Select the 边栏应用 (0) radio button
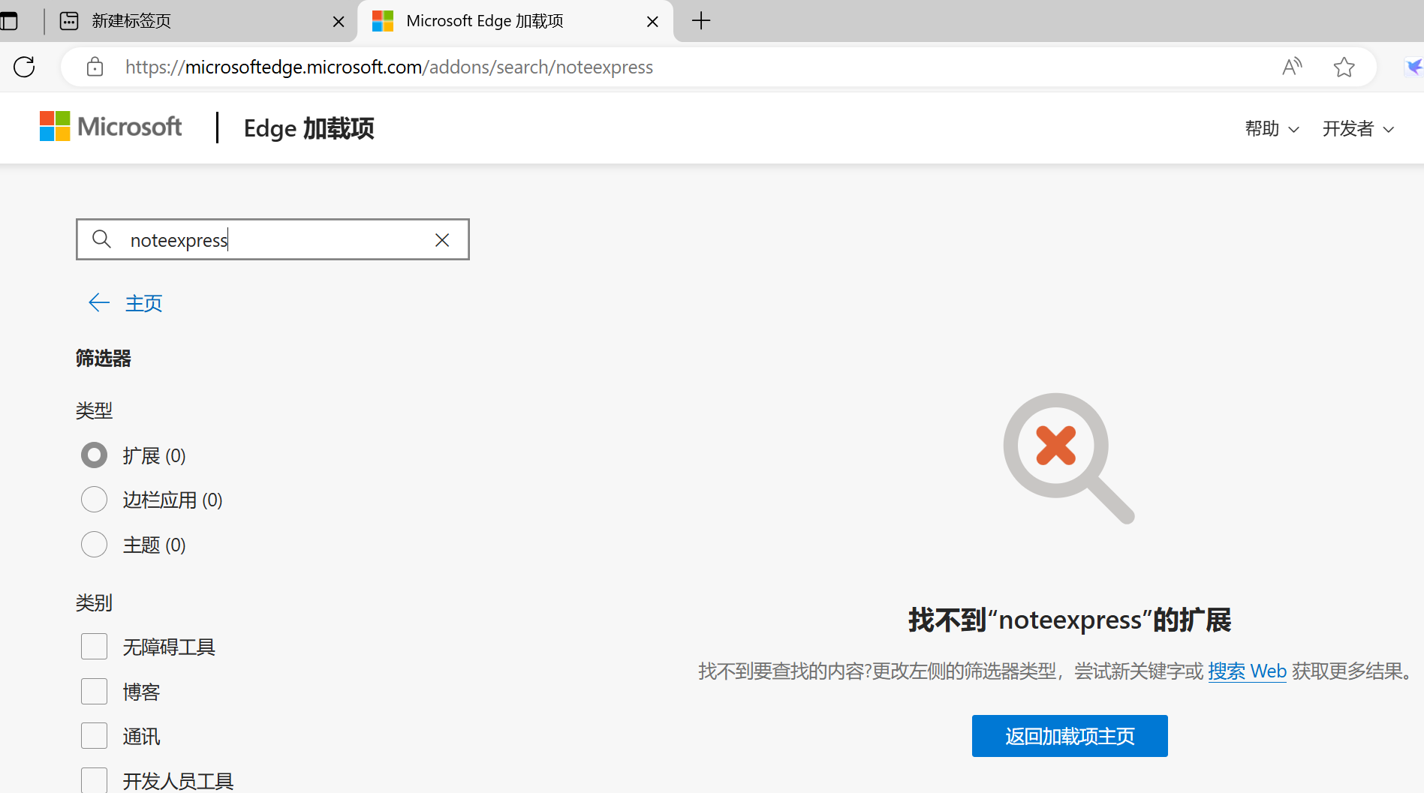Image resolution: width=1424 pixels, height=793 pixels. point(94,500)
